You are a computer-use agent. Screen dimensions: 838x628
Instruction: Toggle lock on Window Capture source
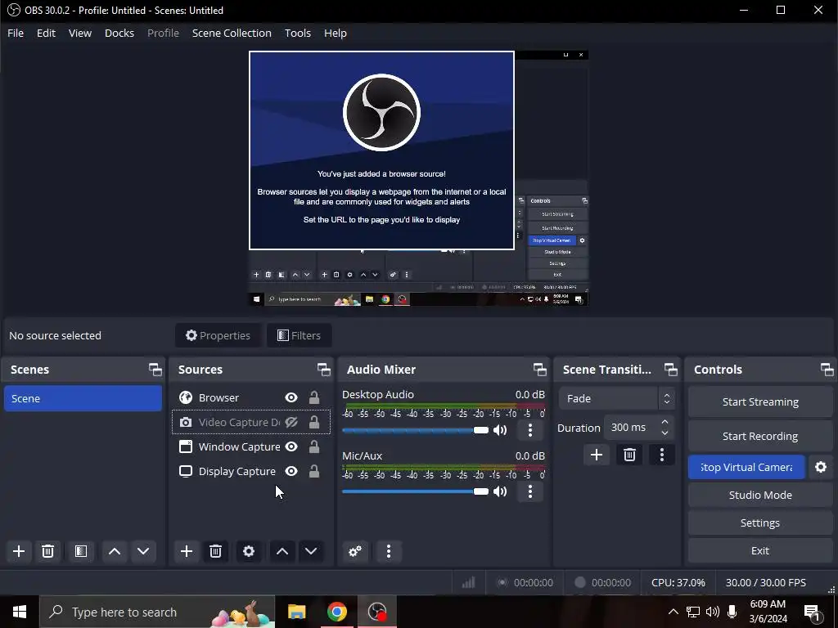[314, 447]
